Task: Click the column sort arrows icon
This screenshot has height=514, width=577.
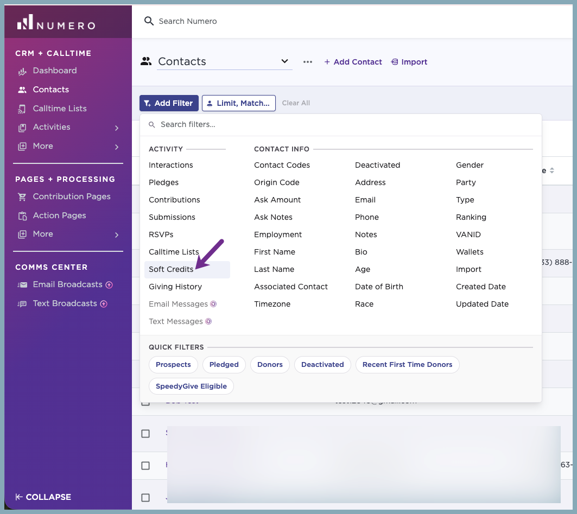Action: point(551,170)
